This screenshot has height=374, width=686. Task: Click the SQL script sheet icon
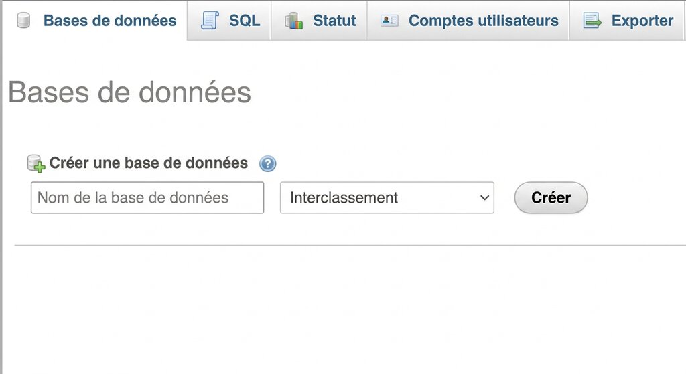(210, 21)
